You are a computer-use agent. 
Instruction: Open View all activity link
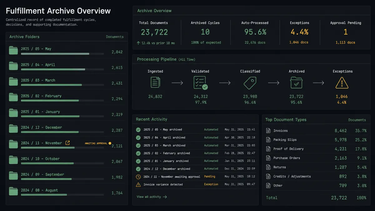click(152, 197)
